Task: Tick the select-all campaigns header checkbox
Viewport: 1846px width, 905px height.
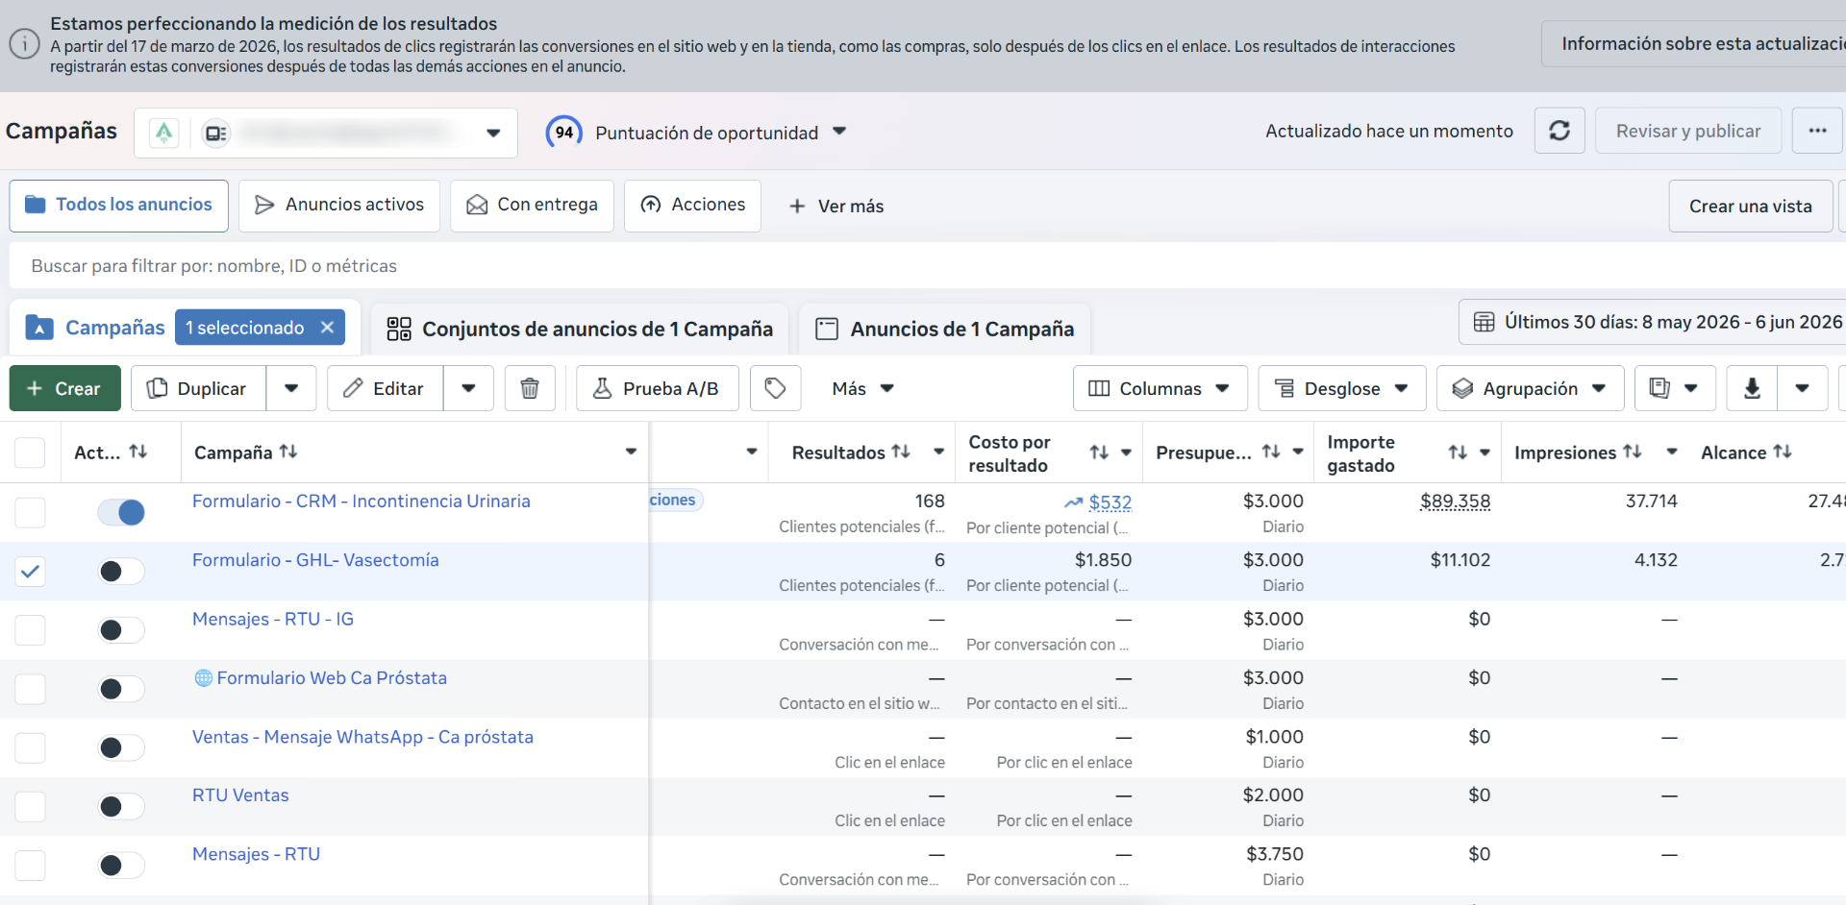Action: [30, 452]
